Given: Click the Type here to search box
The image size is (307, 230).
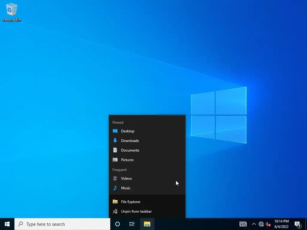Looking at the screenshot, I should [x=62, y=224].
